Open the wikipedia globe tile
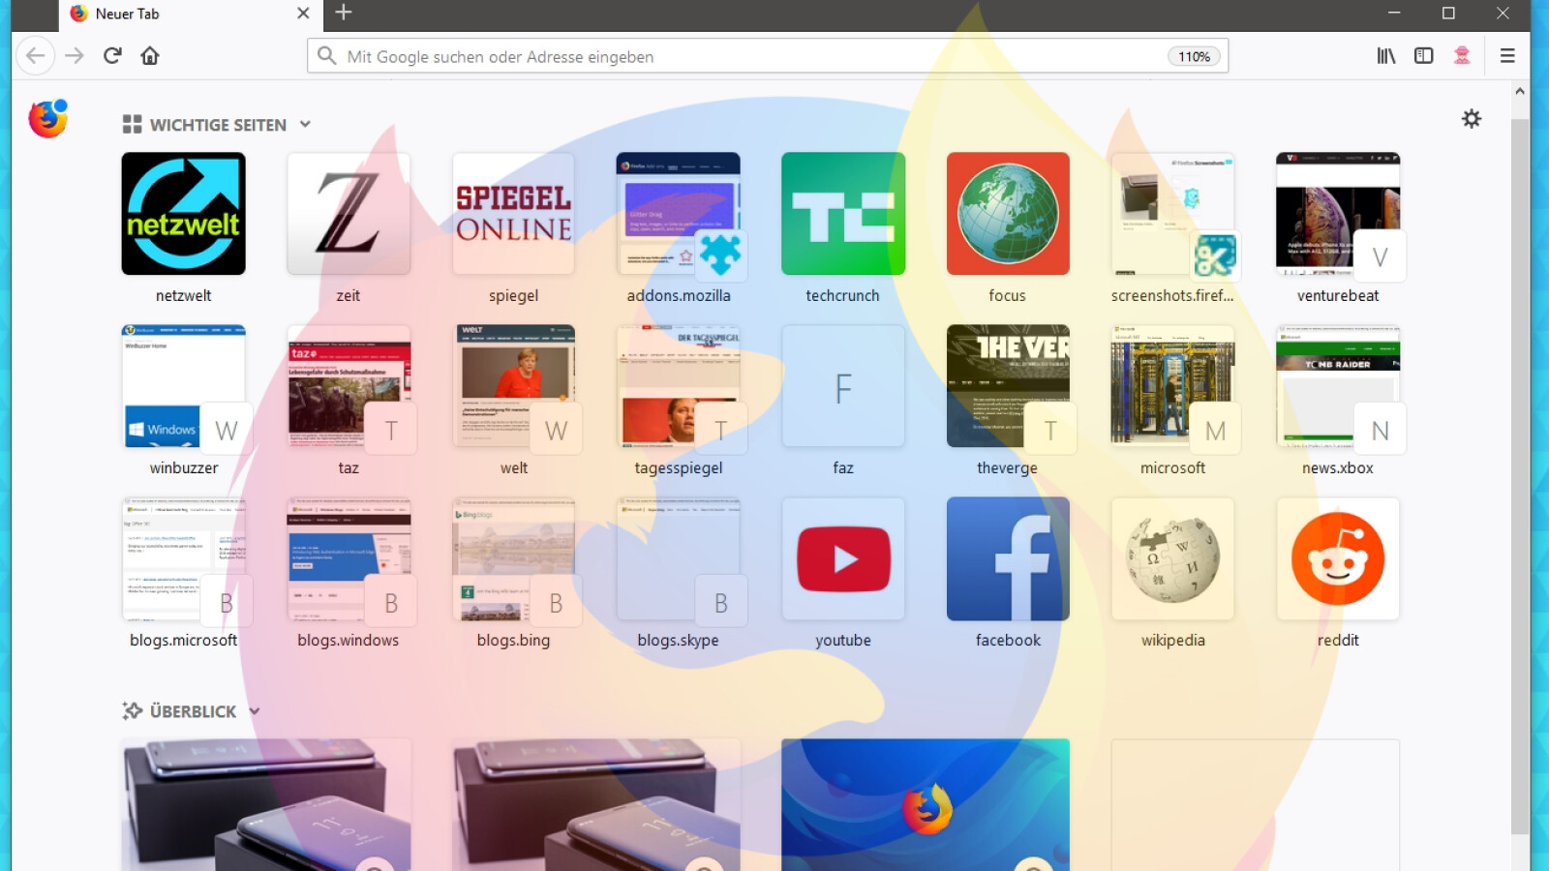This screenshot has width=1549, height=871. (1173, 558)
